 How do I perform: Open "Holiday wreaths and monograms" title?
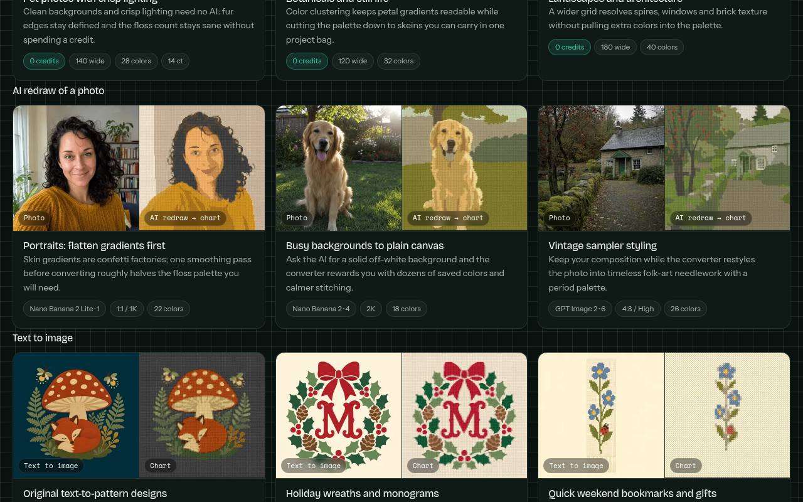(362, 493)
